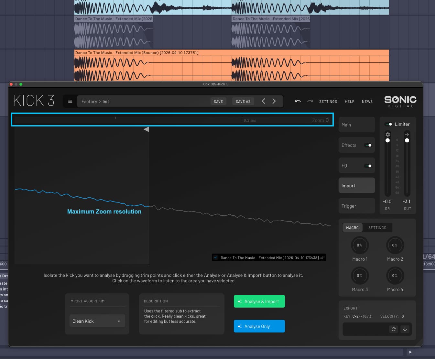The height and width of the screenshot is (359, 435).
Task: Open limiter gear settings icon
Action: pos(387,134)
